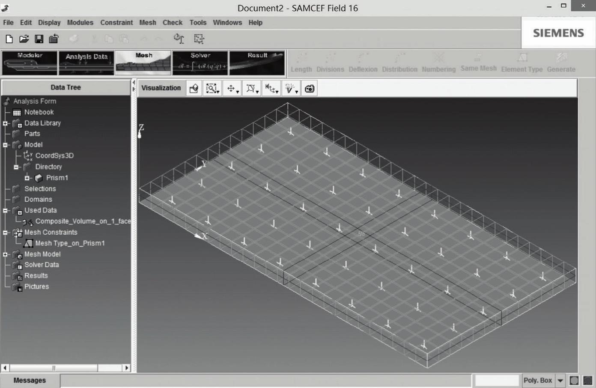
Task: Save the document with the floppy disk icon
Action: [x=39, y=39]
